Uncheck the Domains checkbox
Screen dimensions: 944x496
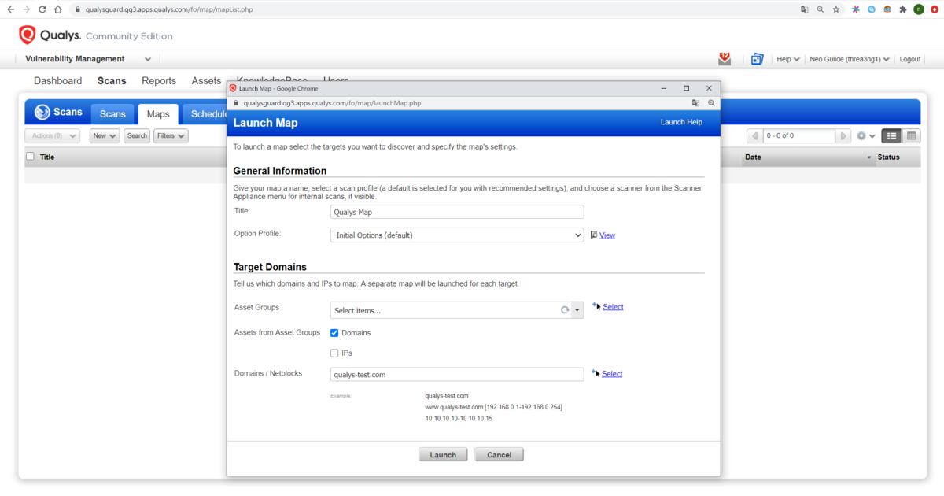(334, 333)
